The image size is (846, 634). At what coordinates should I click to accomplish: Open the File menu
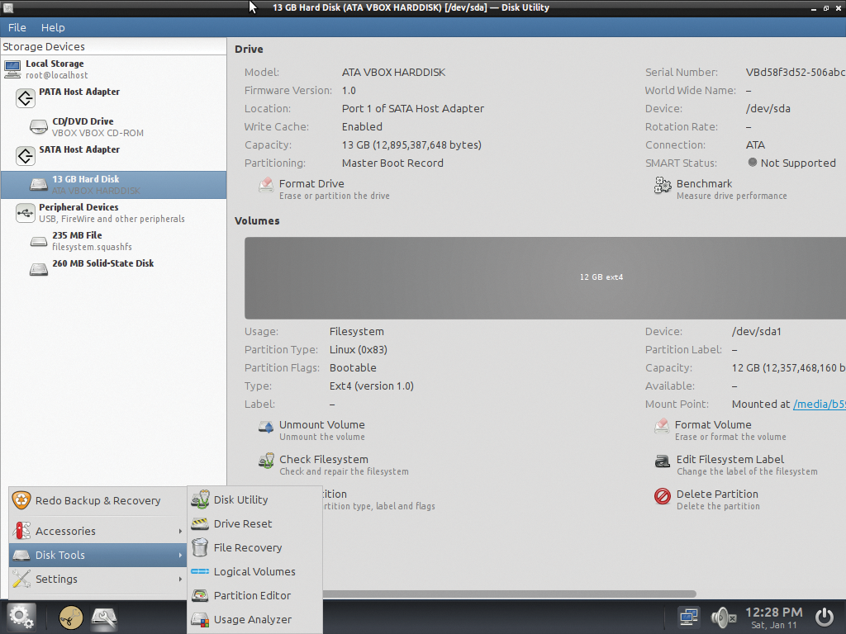click(17, 27)
